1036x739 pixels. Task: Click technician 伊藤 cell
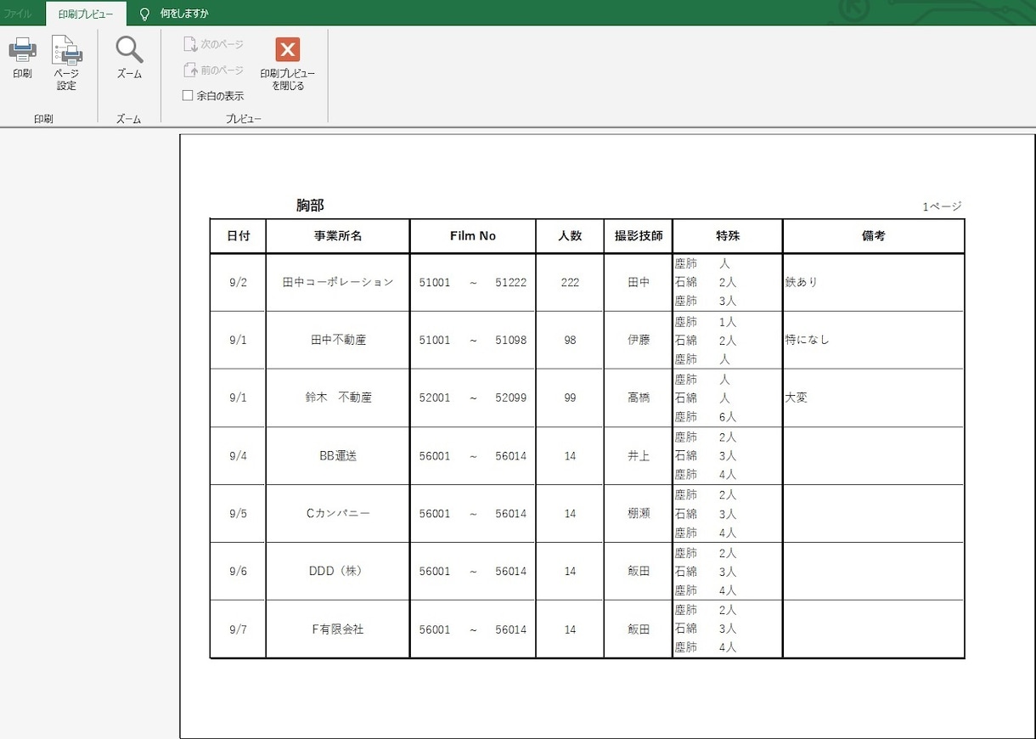[639, 340]
